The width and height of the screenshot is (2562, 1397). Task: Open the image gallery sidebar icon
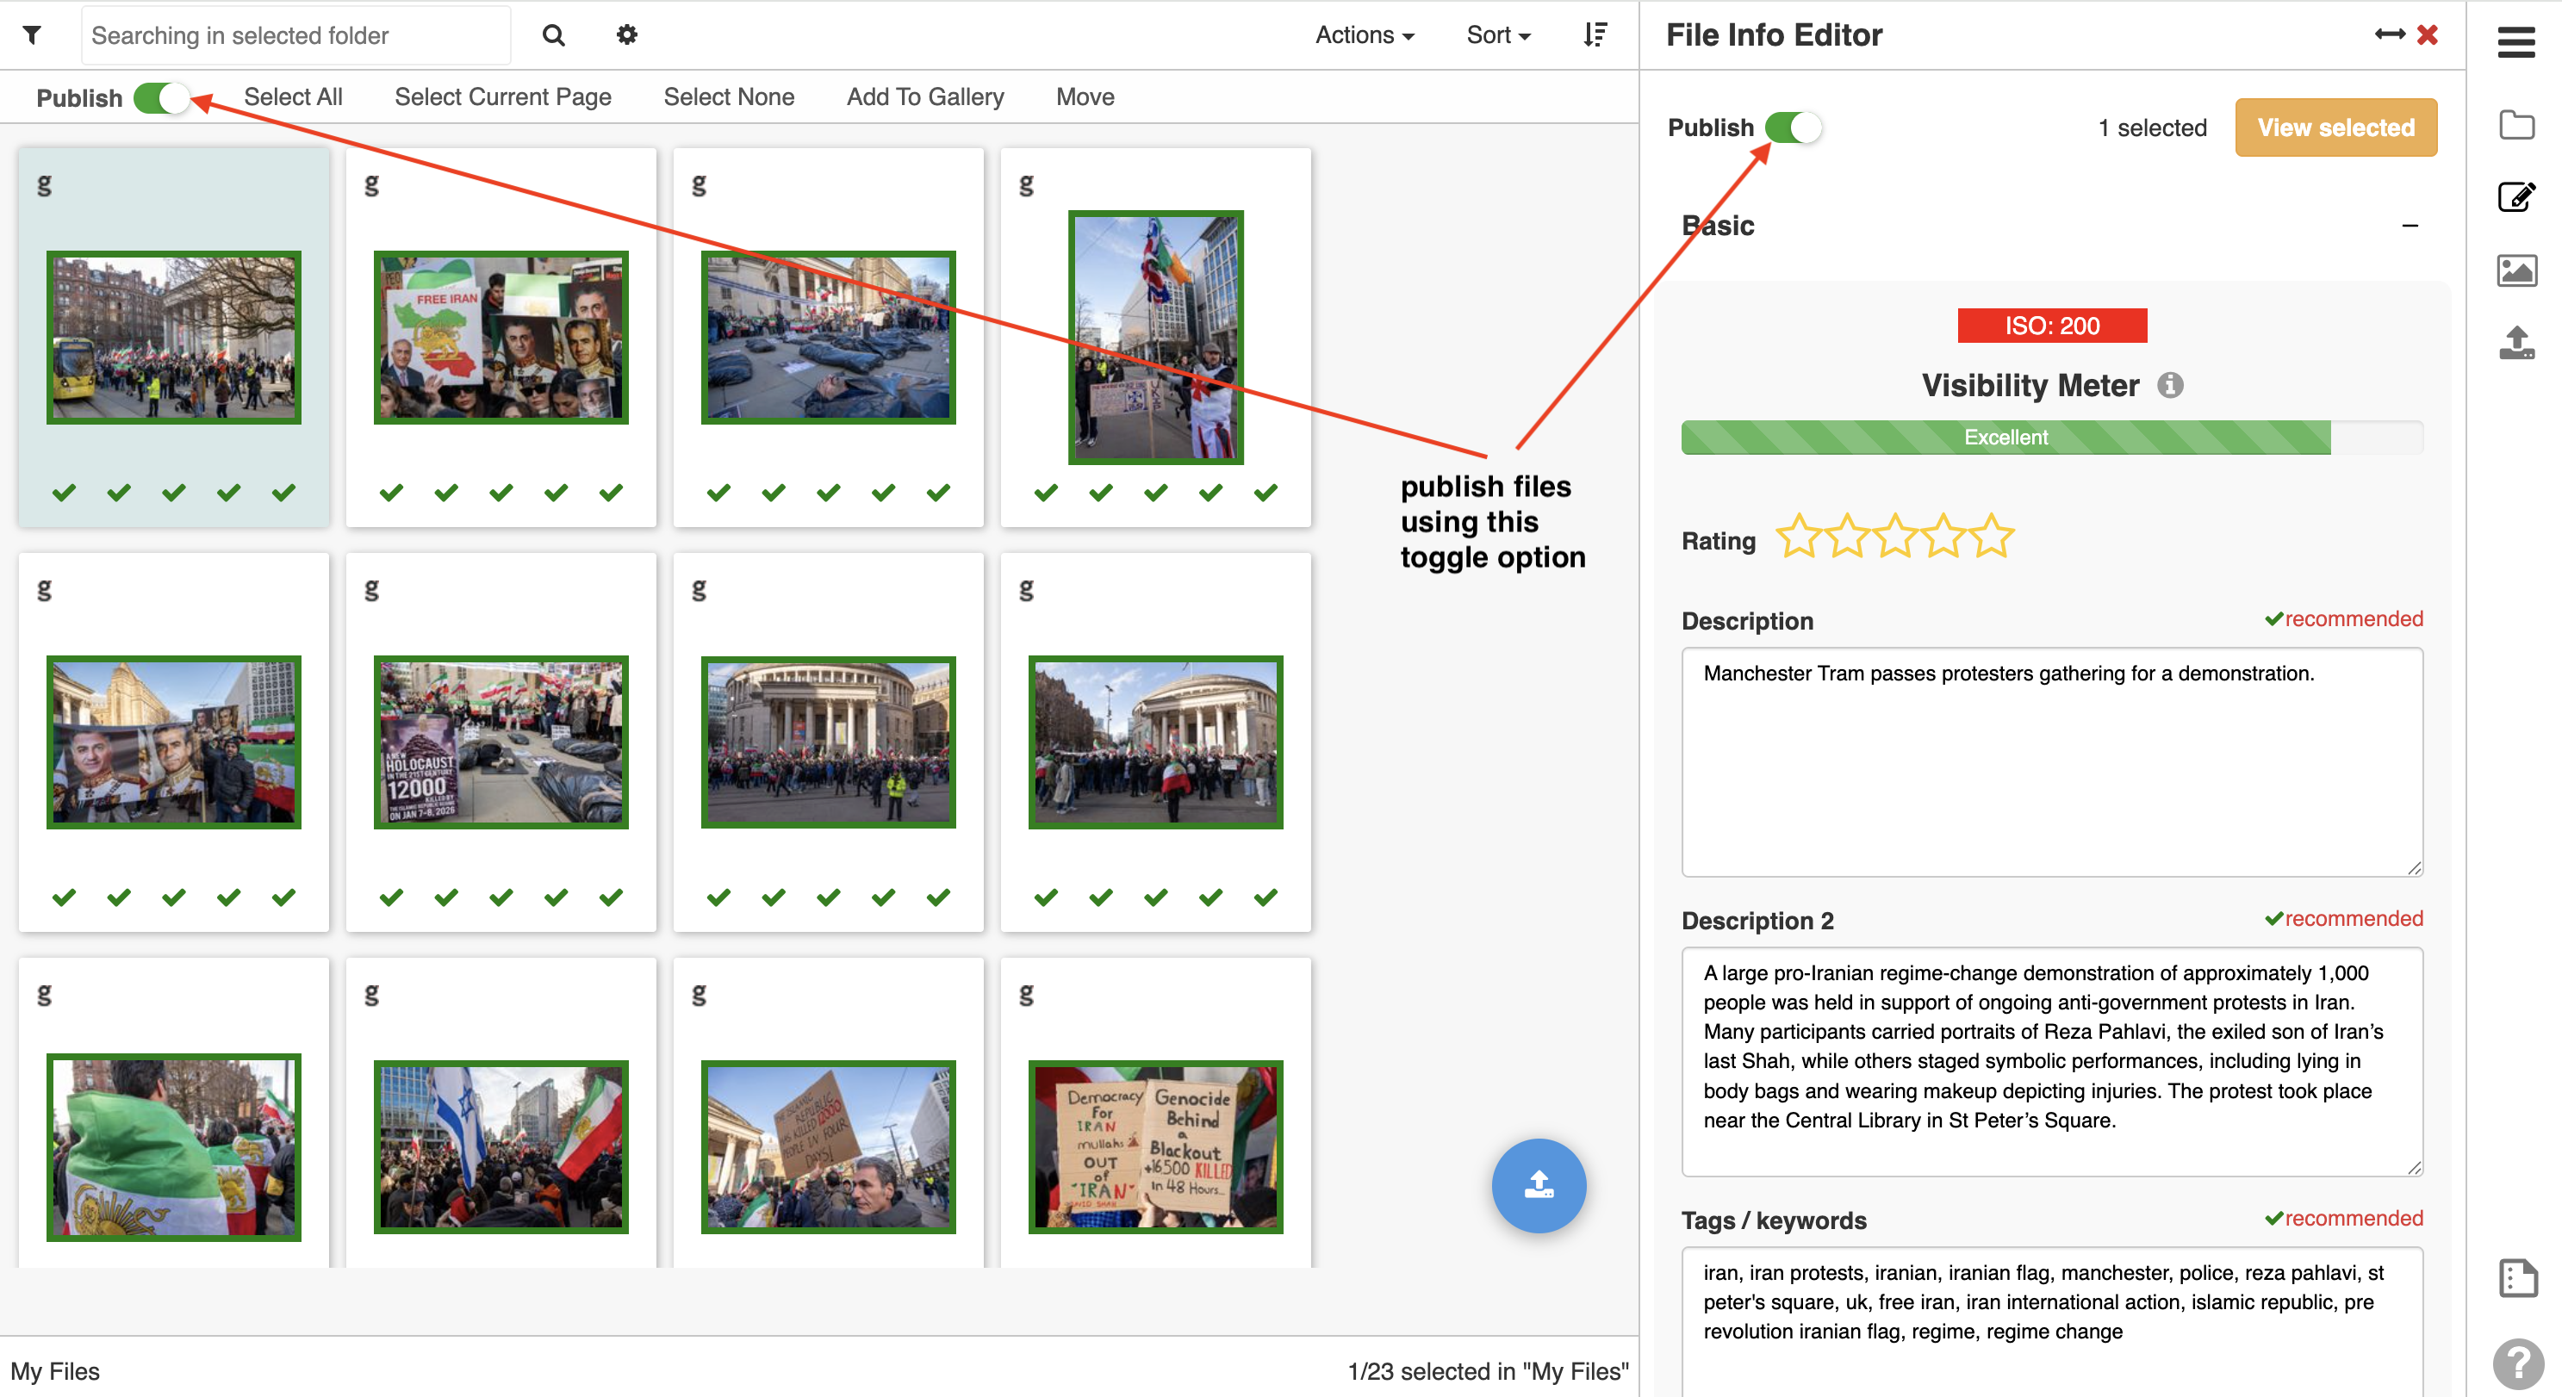[x=2516, y=270]
